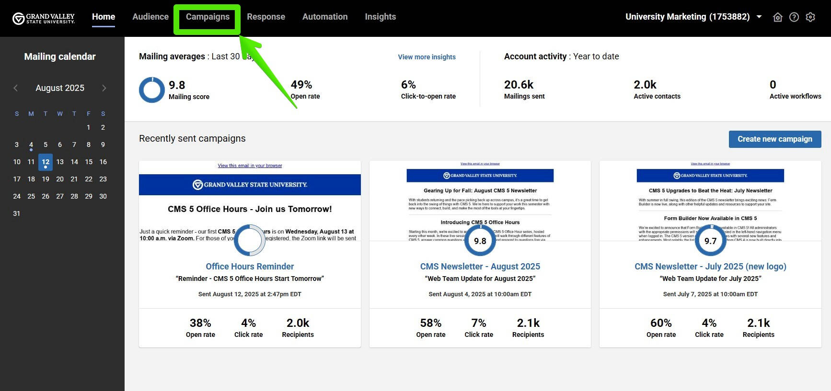Open the Campaigns tab
The width and height of the screenshot is (831, 391).
(208, 17)
